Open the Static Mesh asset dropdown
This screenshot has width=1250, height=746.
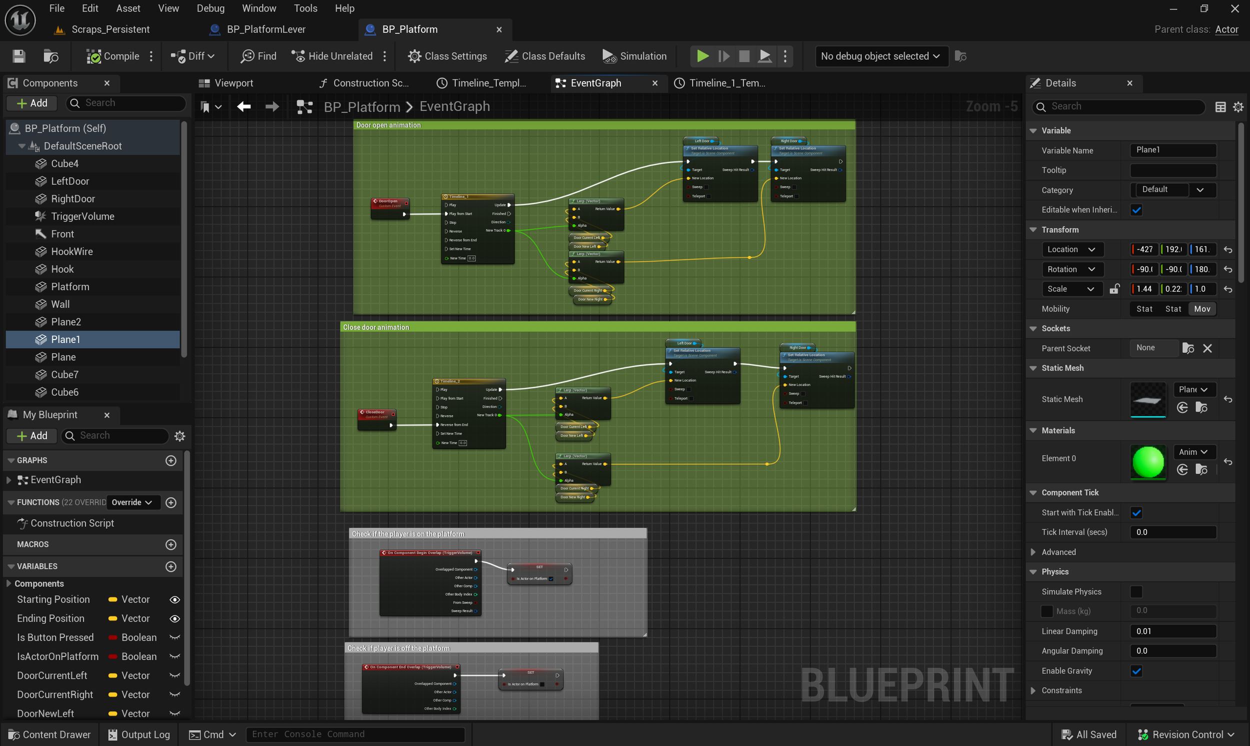pos(1193,389)
